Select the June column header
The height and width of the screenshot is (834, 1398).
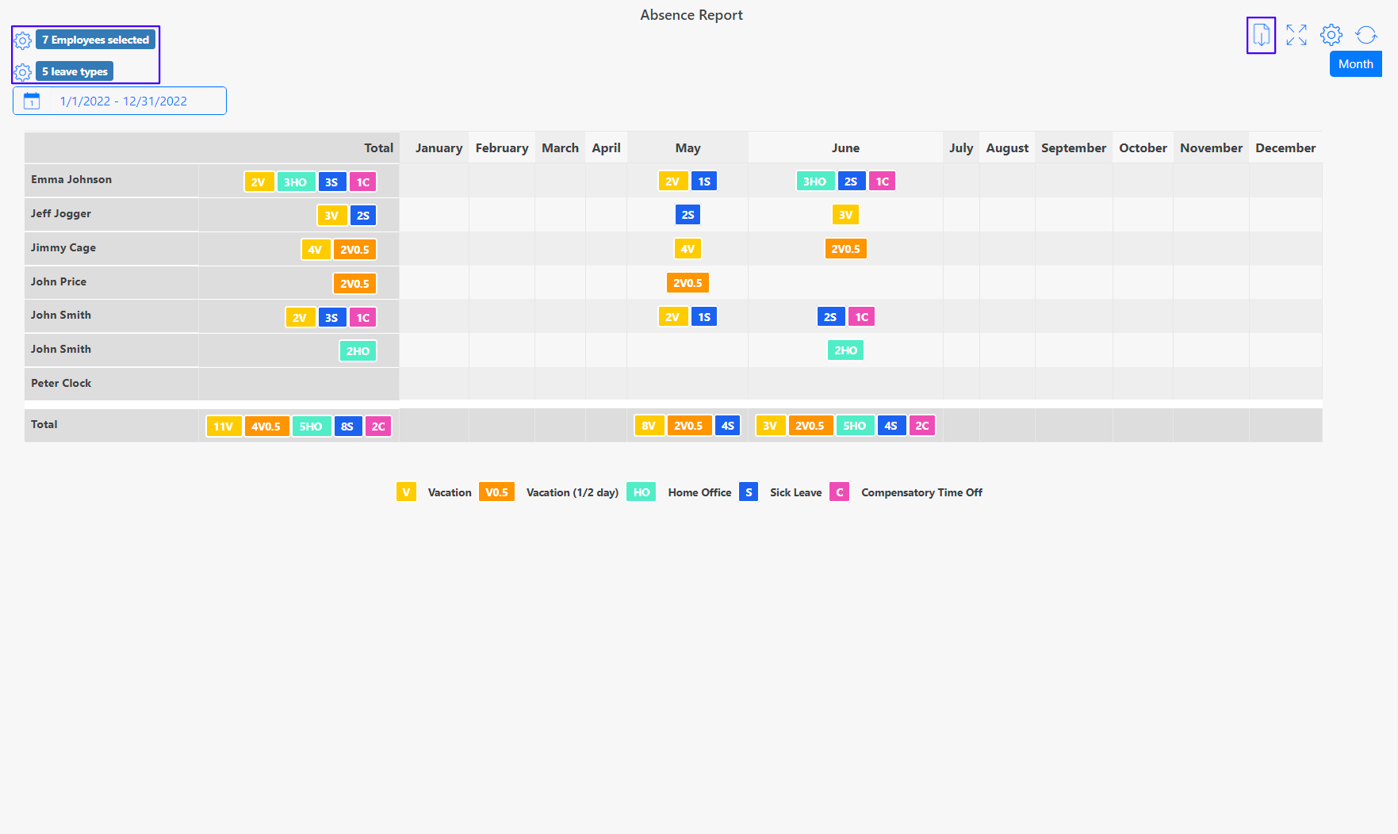coord(845,148)
